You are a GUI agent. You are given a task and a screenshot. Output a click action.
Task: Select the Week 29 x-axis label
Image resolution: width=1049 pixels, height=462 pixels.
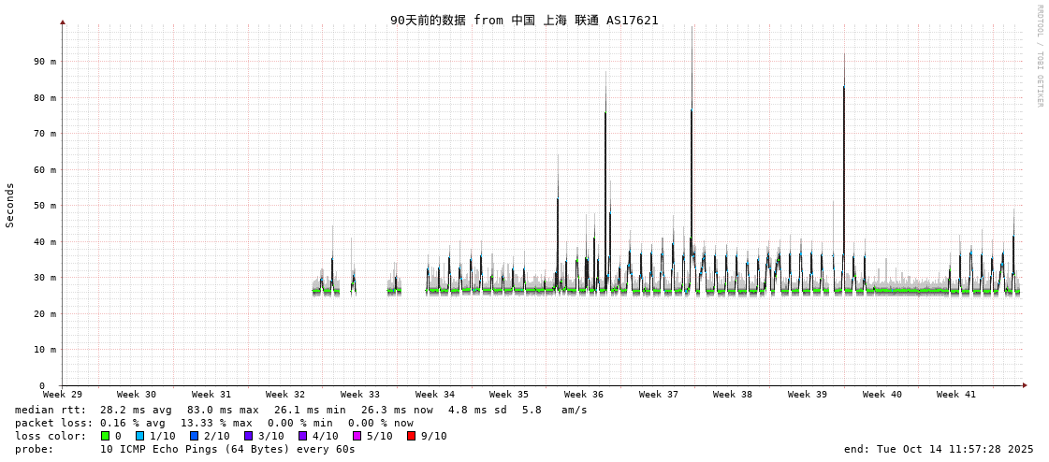63,395
